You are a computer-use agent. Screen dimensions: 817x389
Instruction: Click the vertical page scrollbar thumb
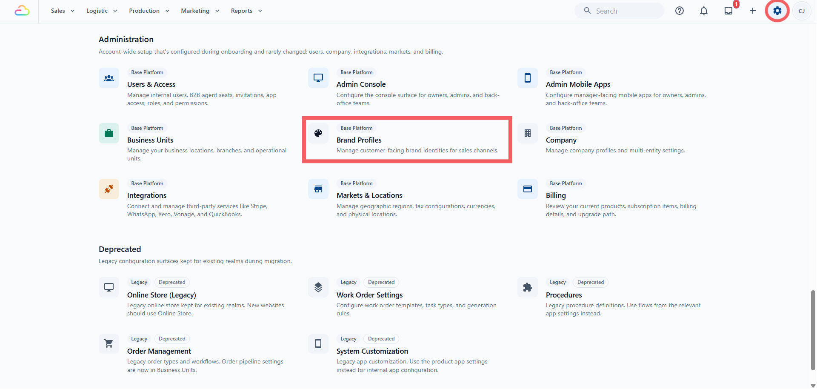pyautogui.click(x=813, y=330)
